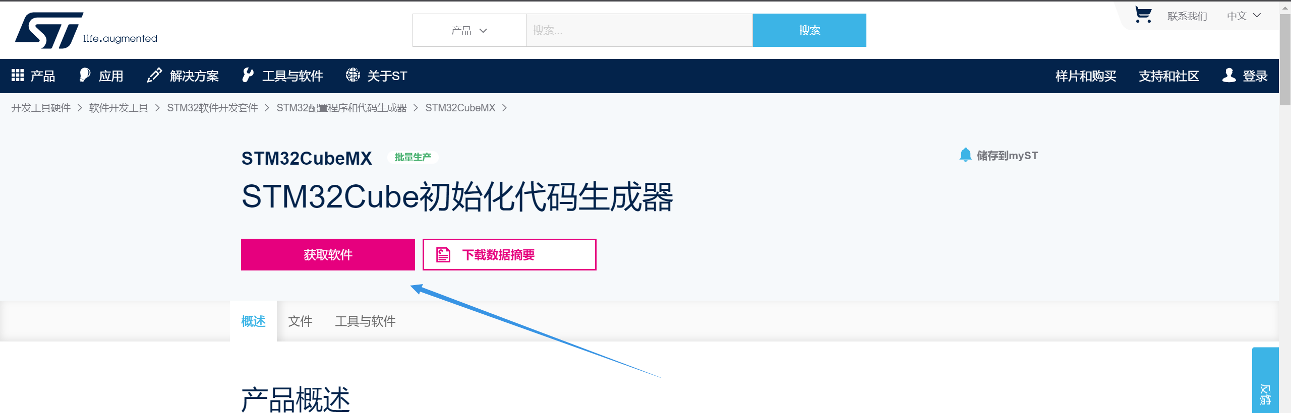Click the ST life.augmented logo

86,30
